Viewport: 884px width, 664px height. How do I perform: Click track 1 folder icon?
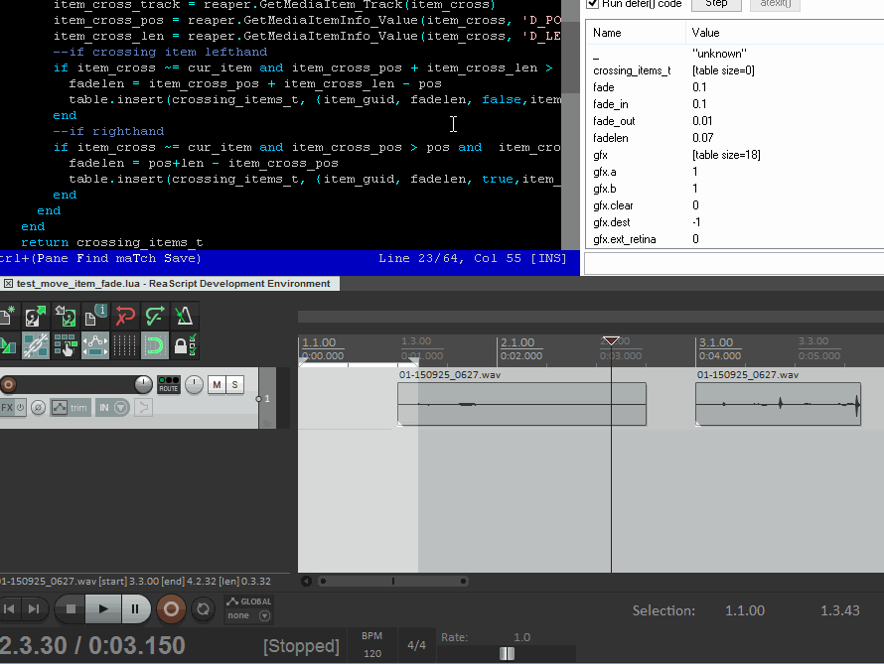point(266,423)
